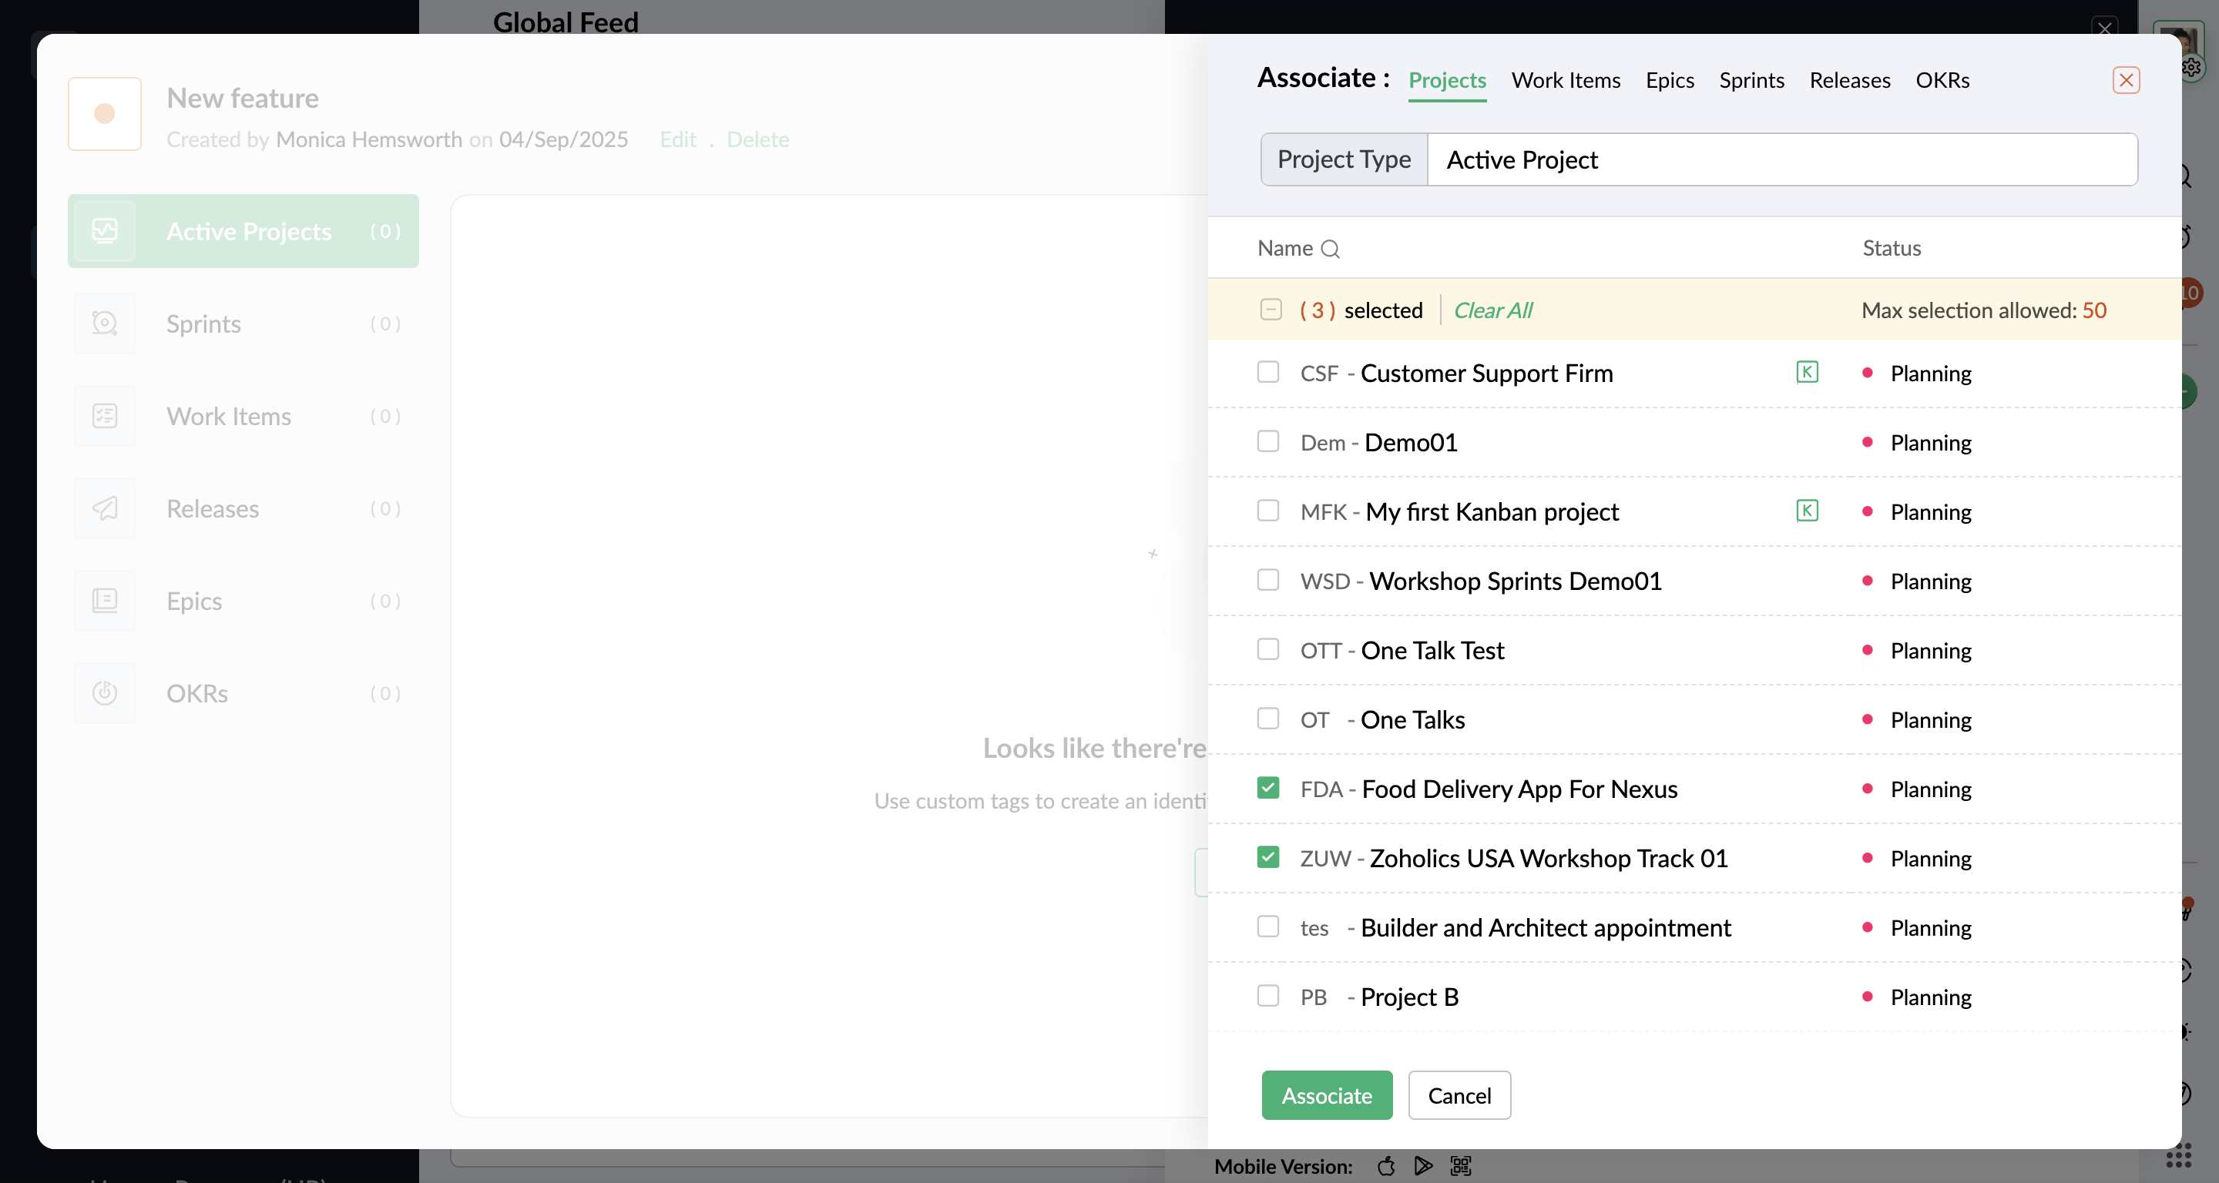Click the Releases megaphone icon

(x=105, y=508)
